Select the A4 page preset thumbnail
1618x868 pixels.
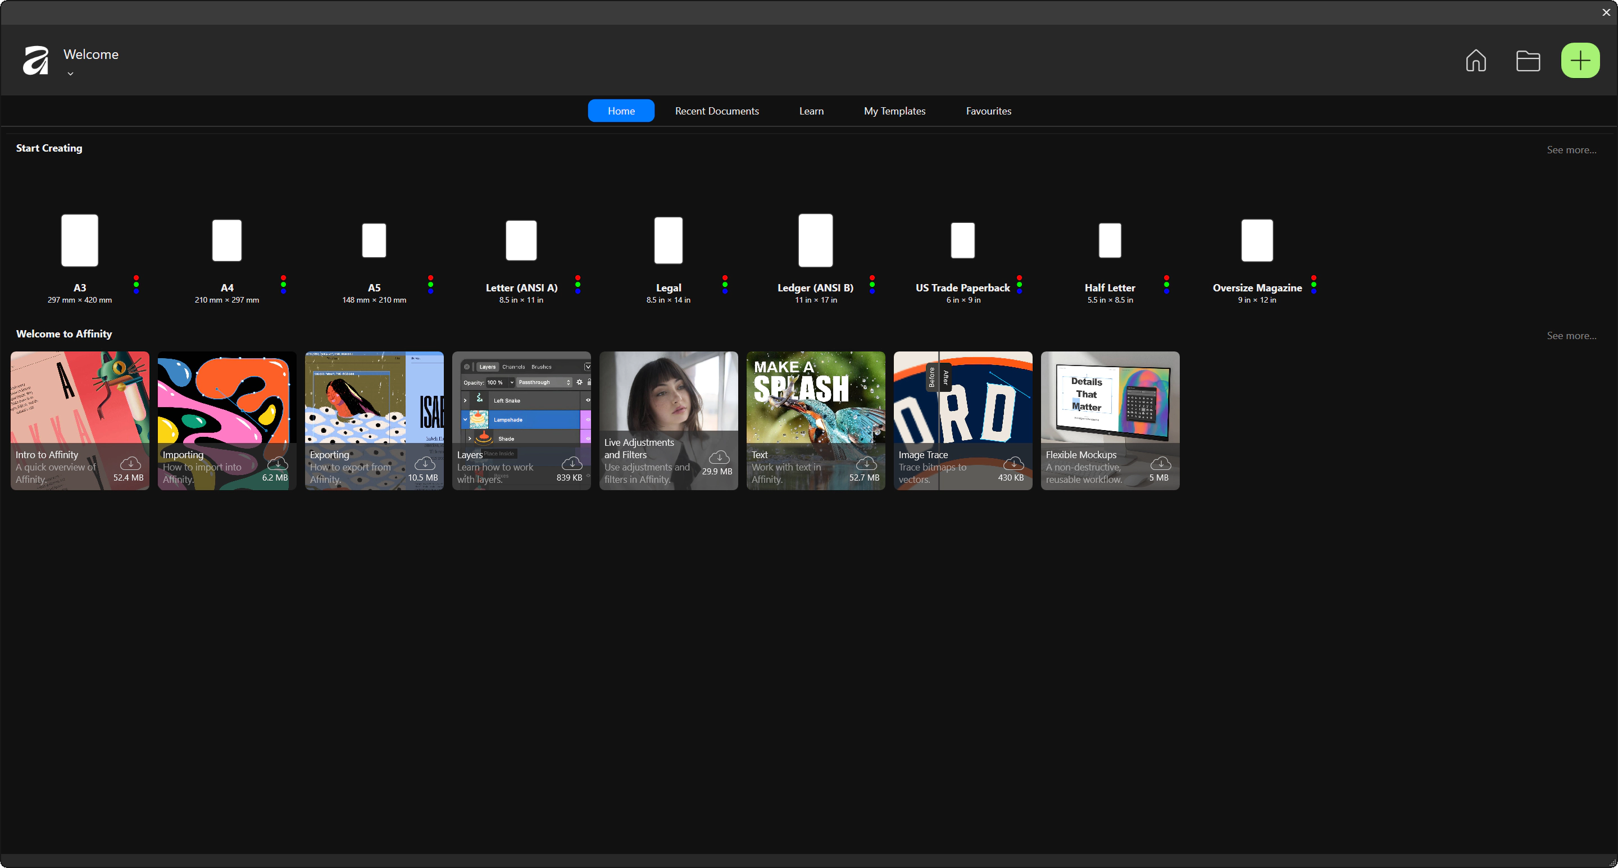(x=227, y=240)
